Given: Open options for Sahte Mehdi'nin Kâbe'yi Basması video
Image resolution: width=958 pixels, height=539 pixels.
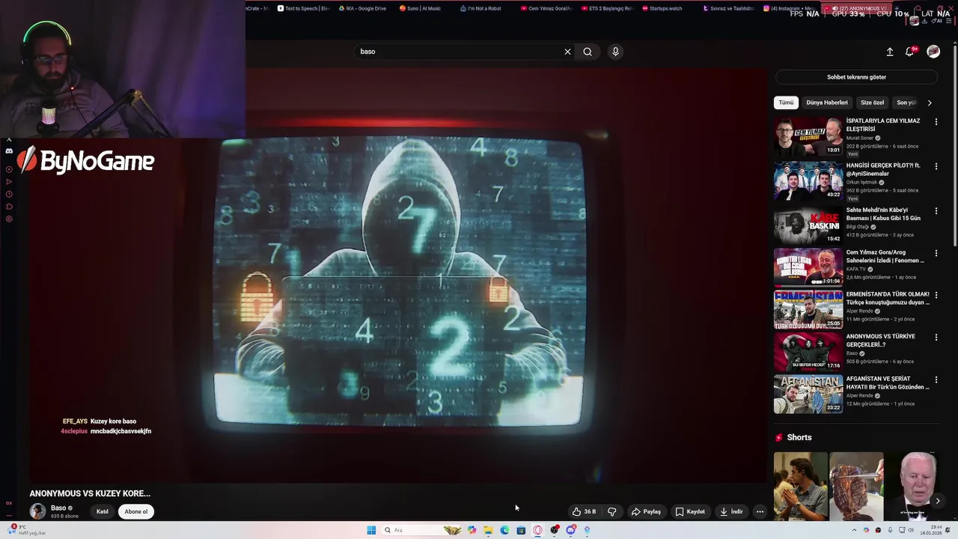Looking at the screenshot, I should pyautogui.click(x=936, y=211).
